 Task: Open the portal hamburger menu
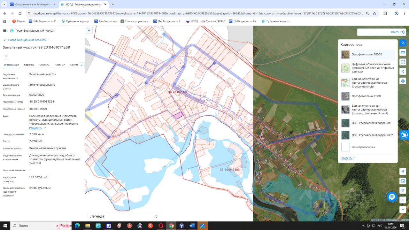pos(5,31)
